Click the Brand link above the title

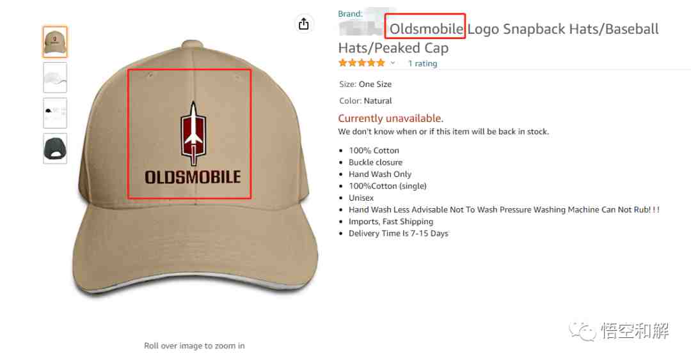click(x=351, y=13)
